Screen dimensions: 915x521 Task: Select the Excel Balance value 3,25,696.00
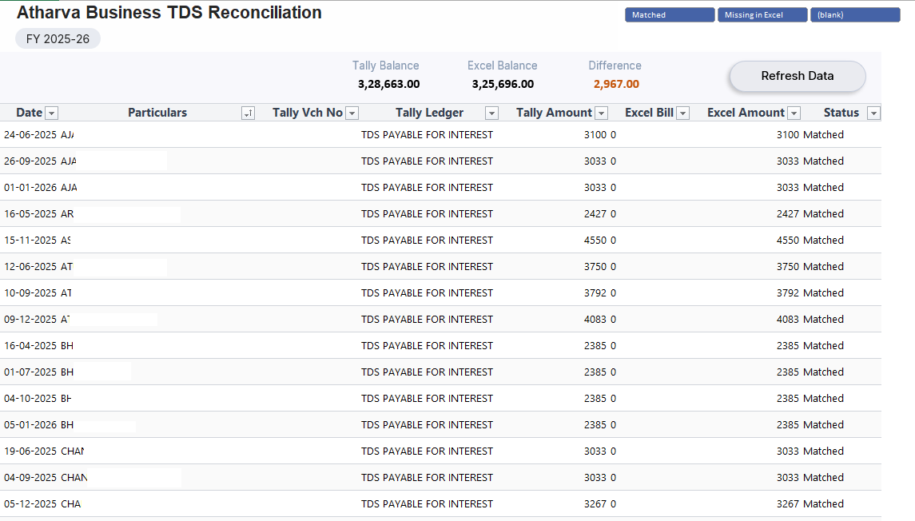503,84
